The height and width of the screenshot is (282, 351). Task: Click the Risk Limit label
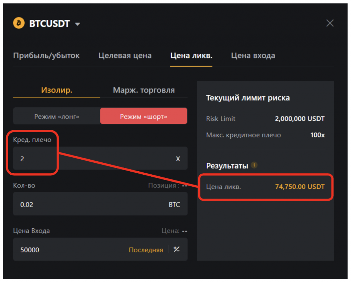(x=220, y=119)
